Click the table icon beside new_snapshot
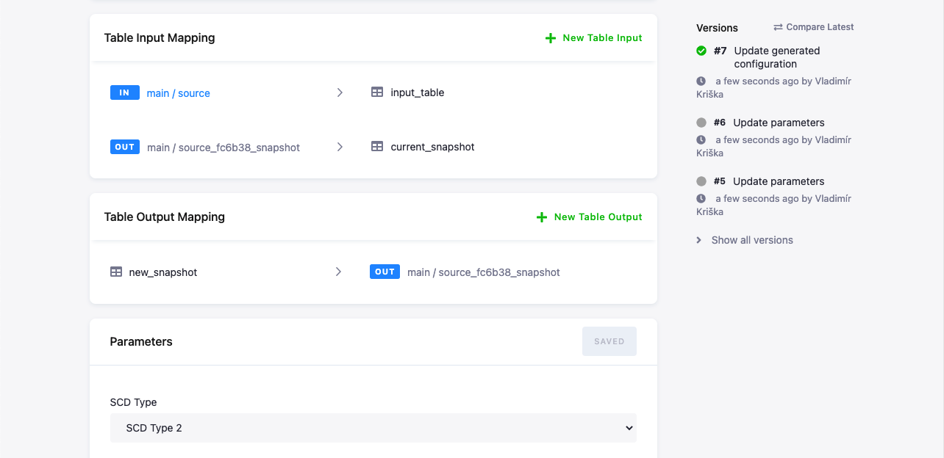 click(116, 272)
